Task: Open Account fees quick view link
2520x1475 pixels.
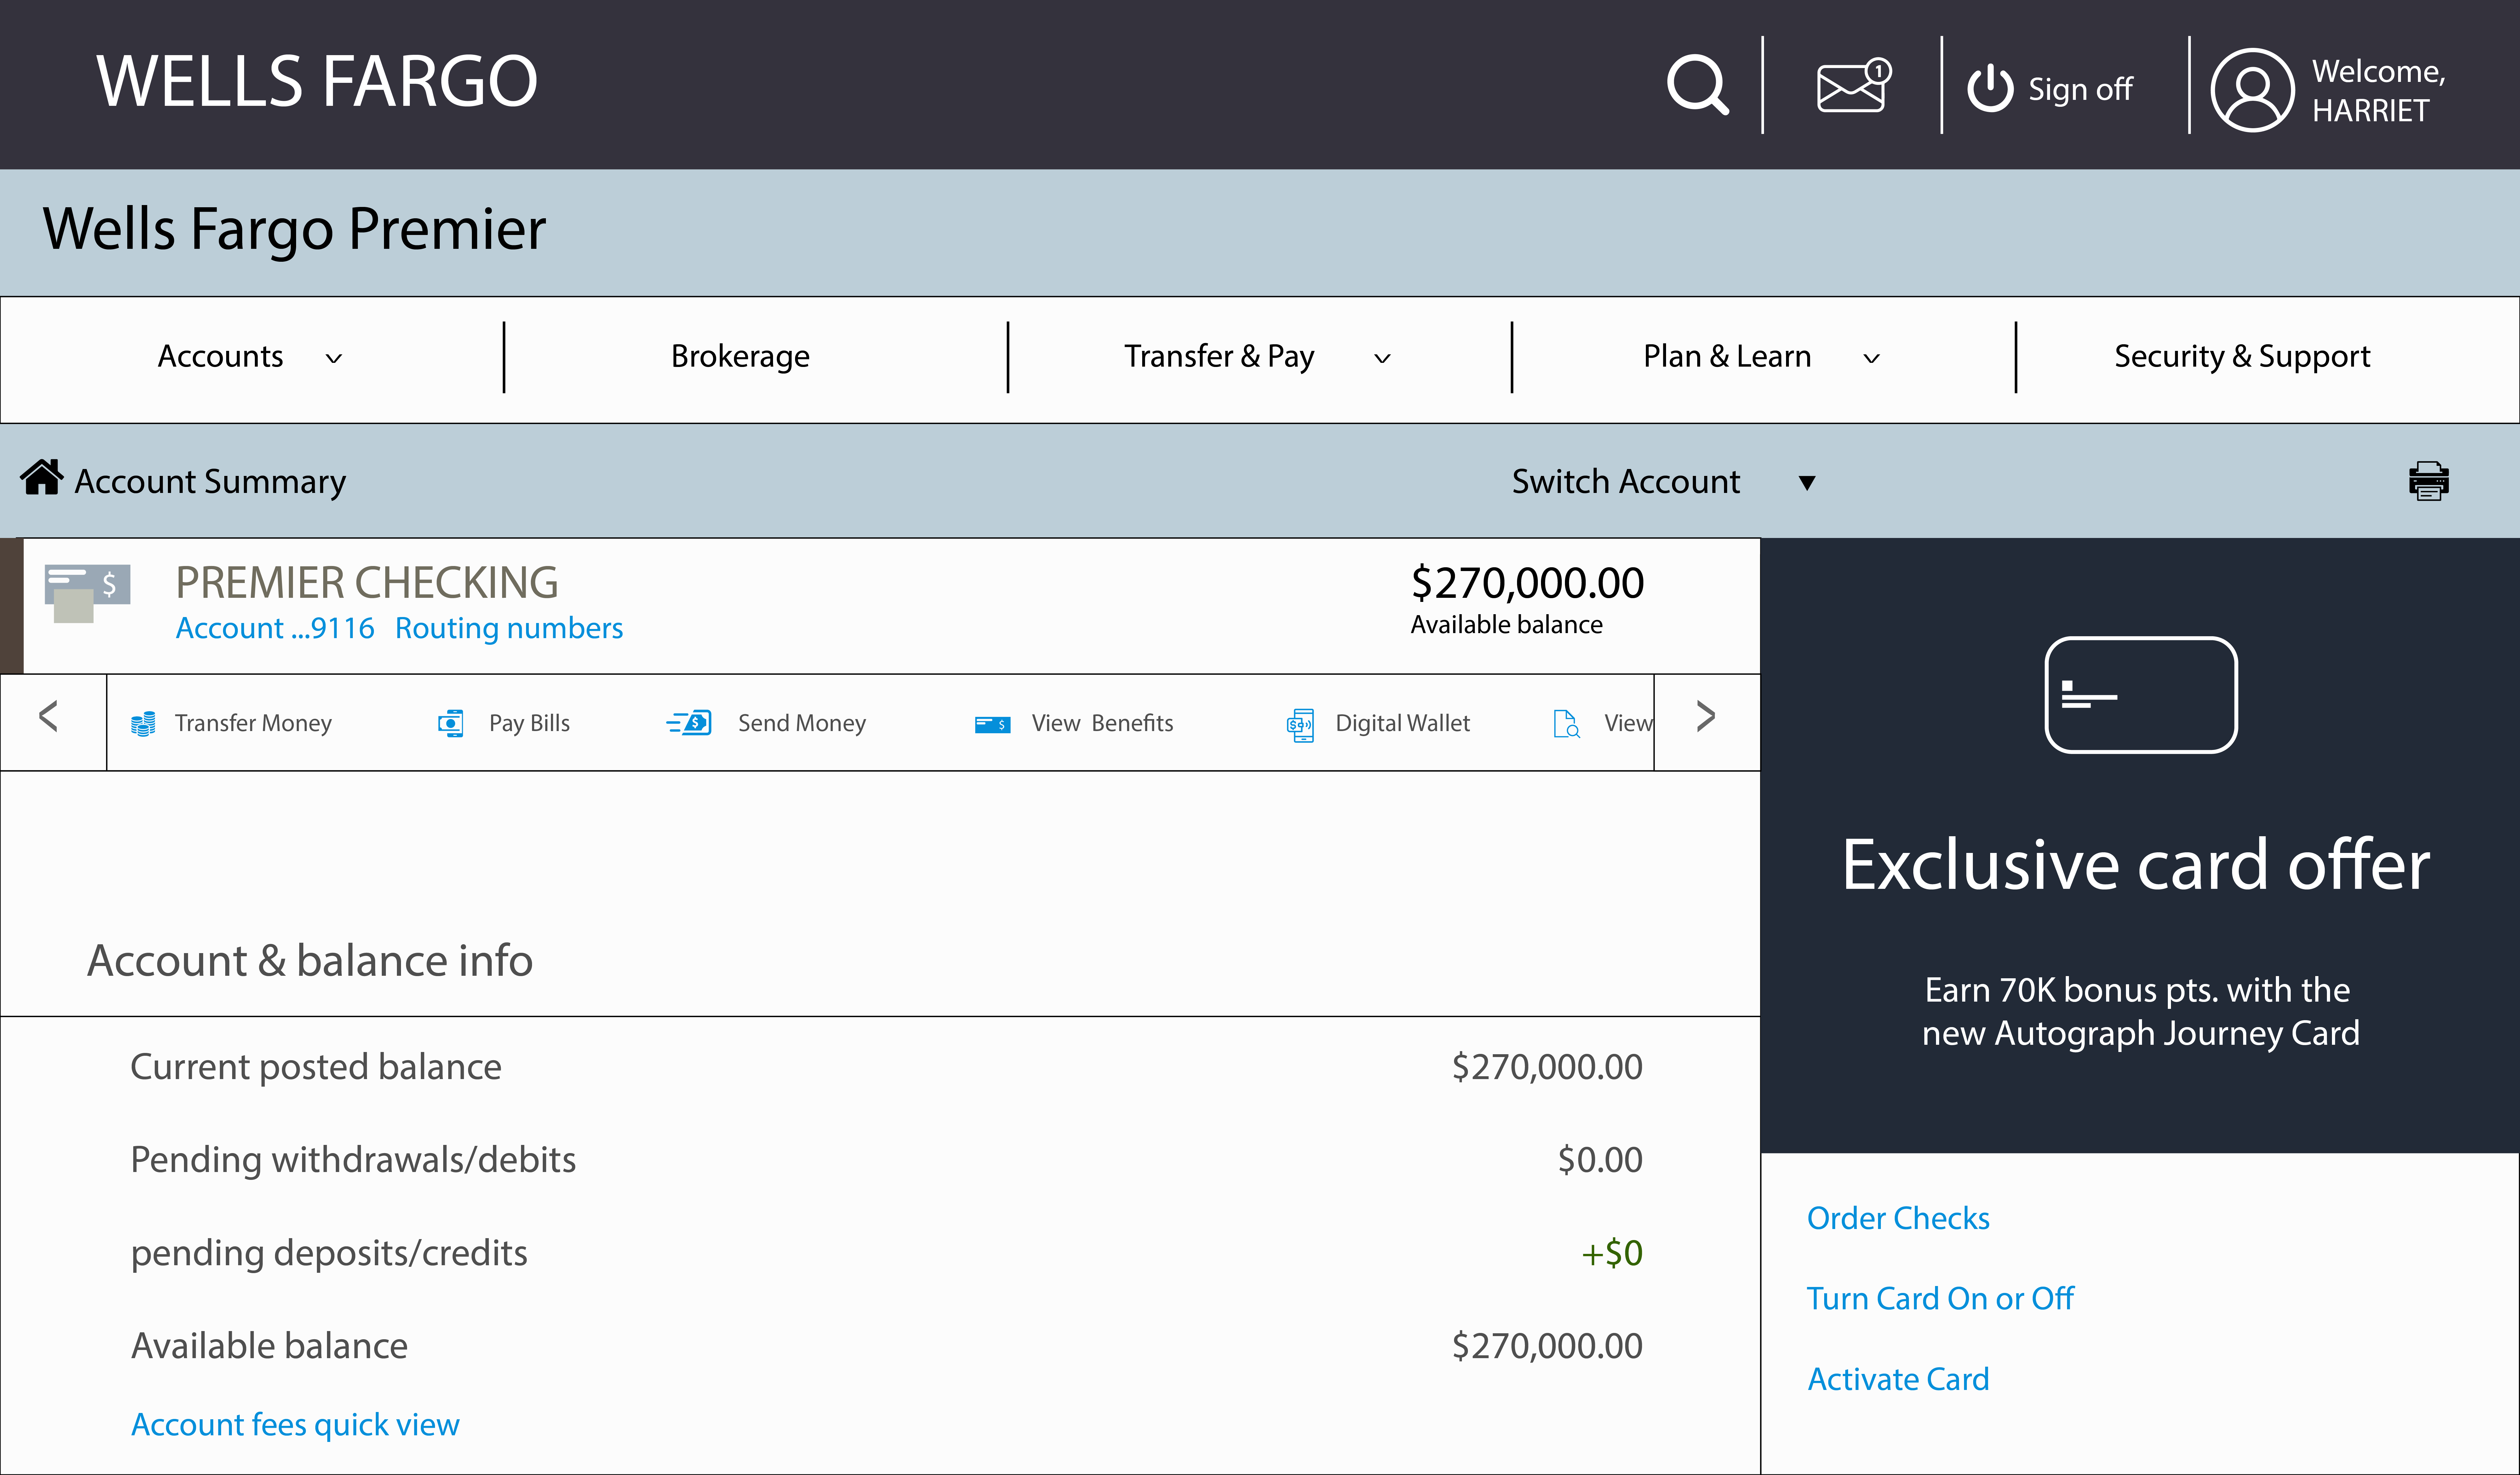Action: coord(295,1425)
